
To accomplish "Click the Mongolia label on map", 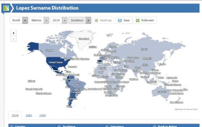I will pyautogui.click(x=147, y=59).
